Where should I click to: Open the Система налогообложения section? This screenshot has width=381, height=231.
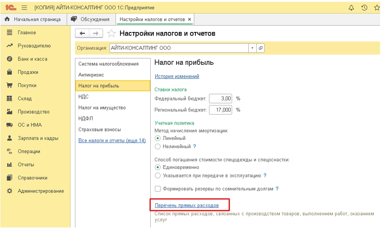[113, 64]
